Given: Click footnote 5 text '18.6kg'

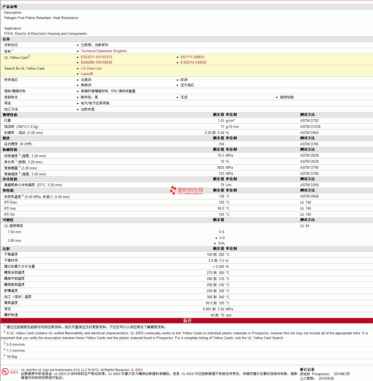Looking at the screenshot, I should (12, 357).
